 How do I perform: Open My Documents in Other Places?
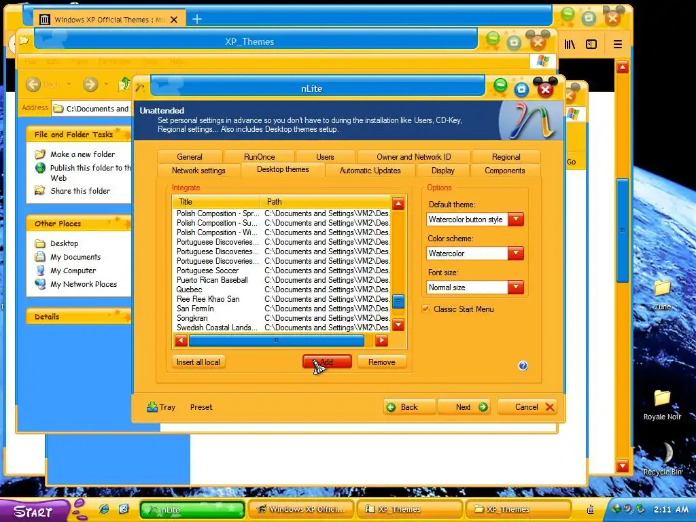pyautogui.click(x=75, y=257)
